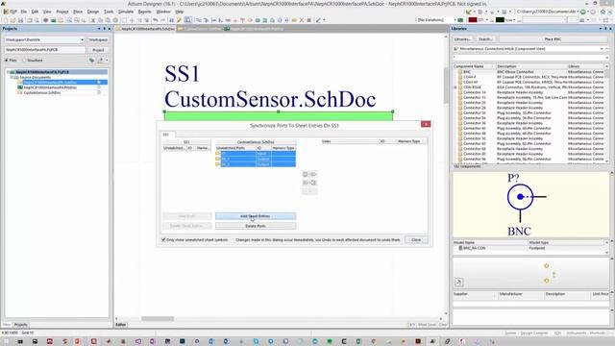Click the Undo toolbar icon
Viewport: 615px width, 346px height.
click(156, 20)
